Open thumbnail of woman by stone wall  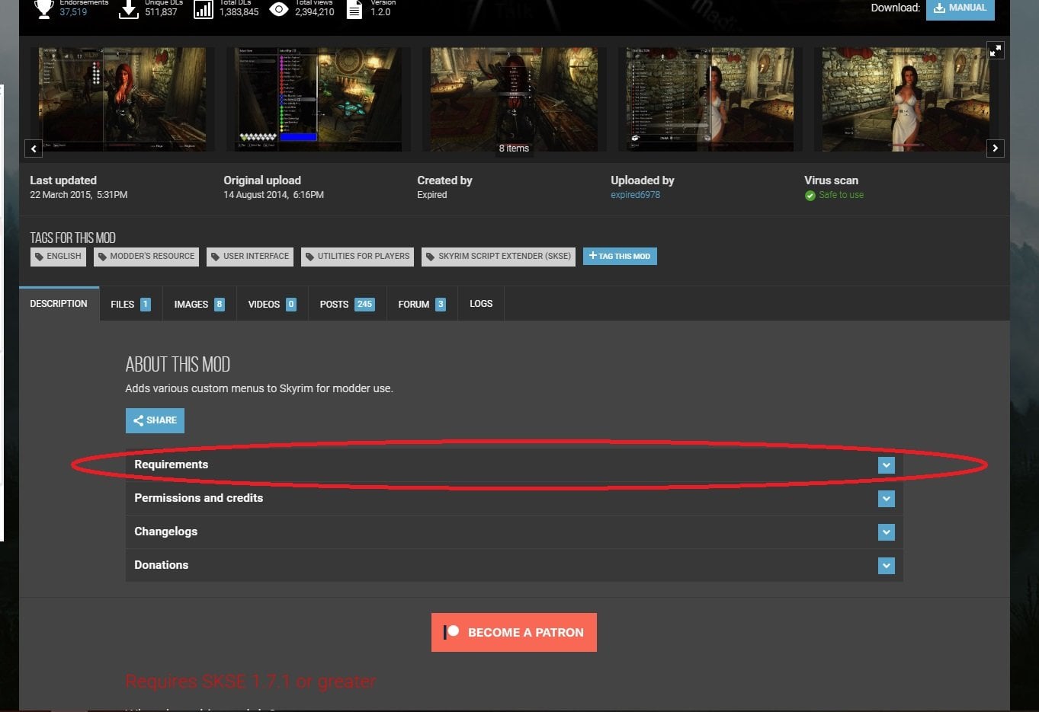[x=906, y=100]
